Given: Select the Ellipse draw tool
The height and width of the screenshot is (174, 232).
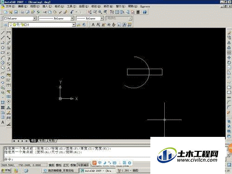Looking at the screenshot, I should click(3, 77).
